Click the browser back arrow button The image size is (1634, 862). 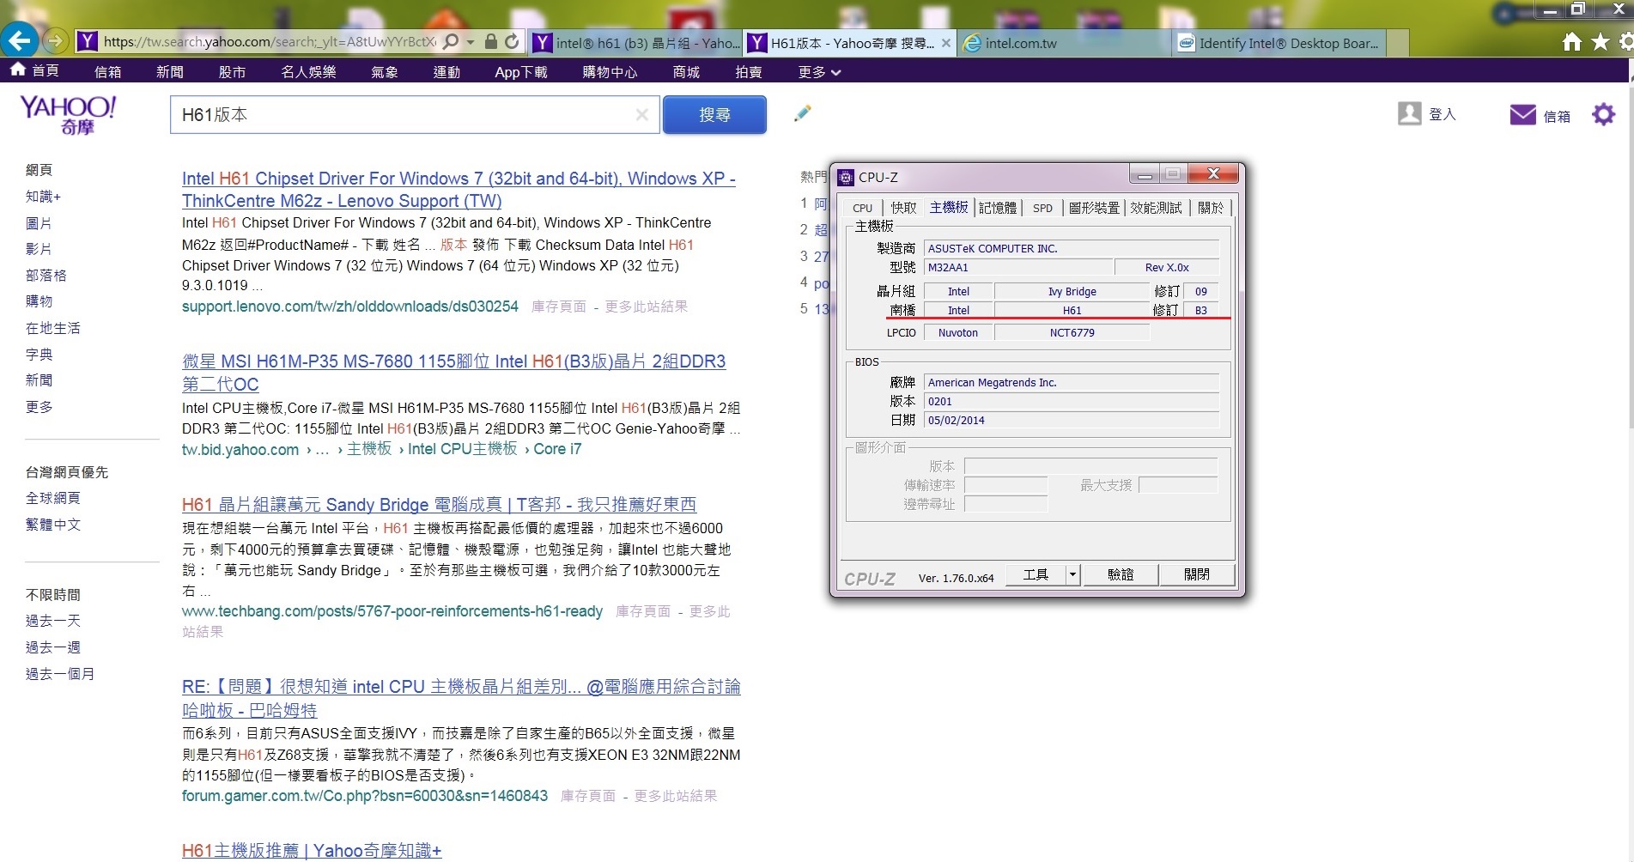[x=19, y=40]
